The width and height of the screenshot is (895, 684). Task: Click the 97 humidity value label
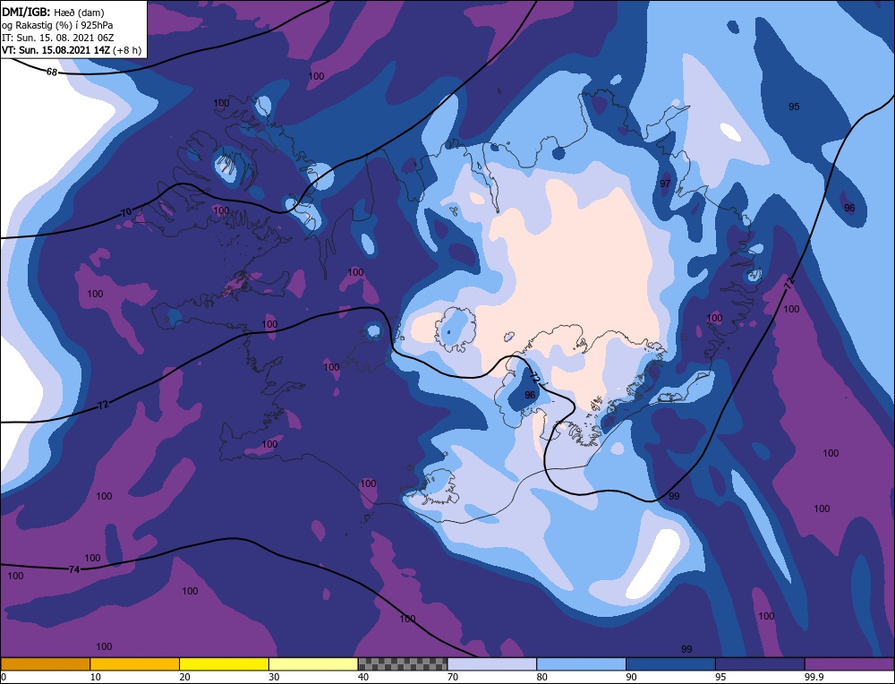point(665,184)
